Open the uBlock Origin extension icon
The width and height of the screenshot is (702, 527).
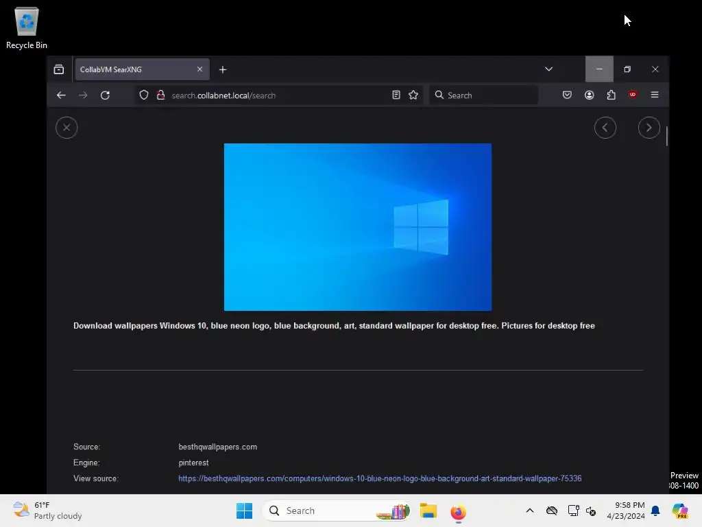point(633,95)
